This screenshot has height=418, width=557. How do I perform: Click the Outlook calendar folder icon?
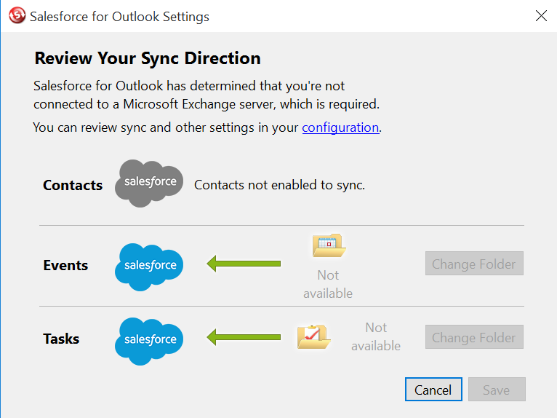click(x=328, y=246)
